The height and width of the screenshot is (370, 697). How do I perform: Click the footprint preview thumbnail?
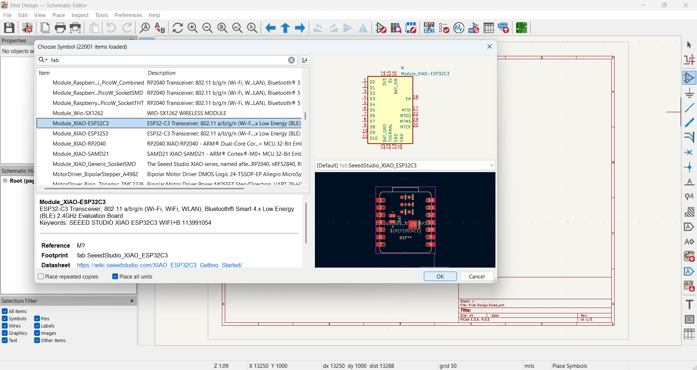click(405, 220)
